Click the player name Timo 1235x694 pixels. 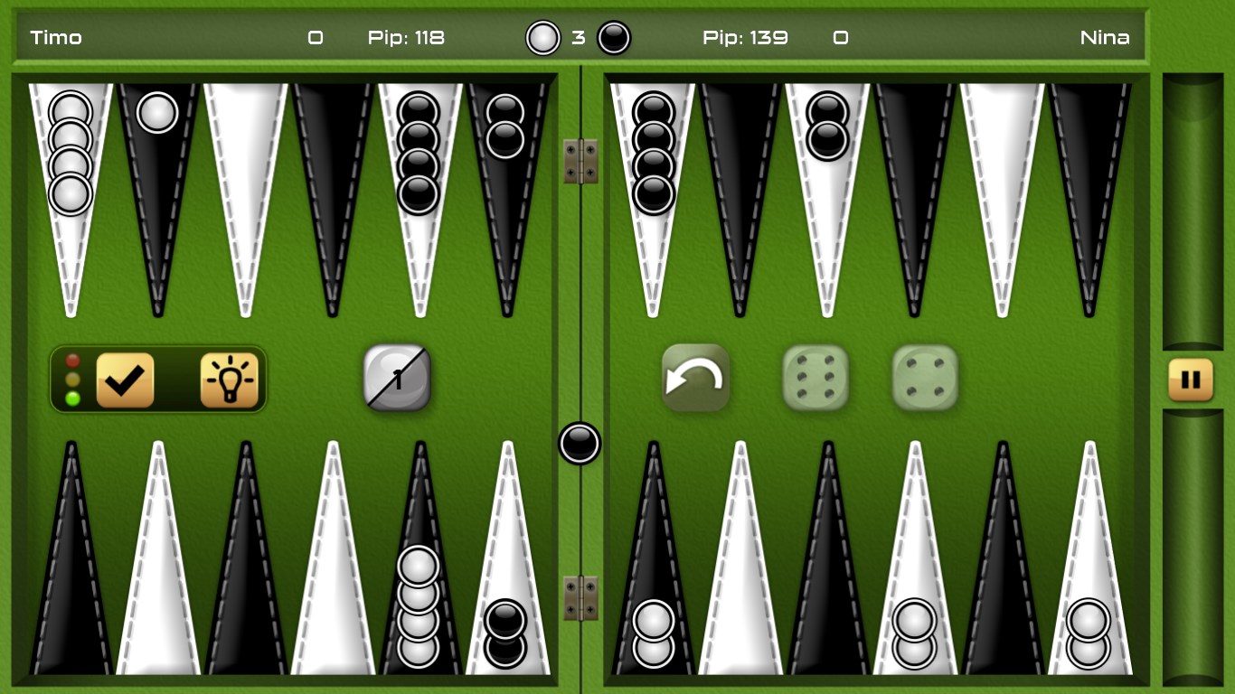[56, 38]
